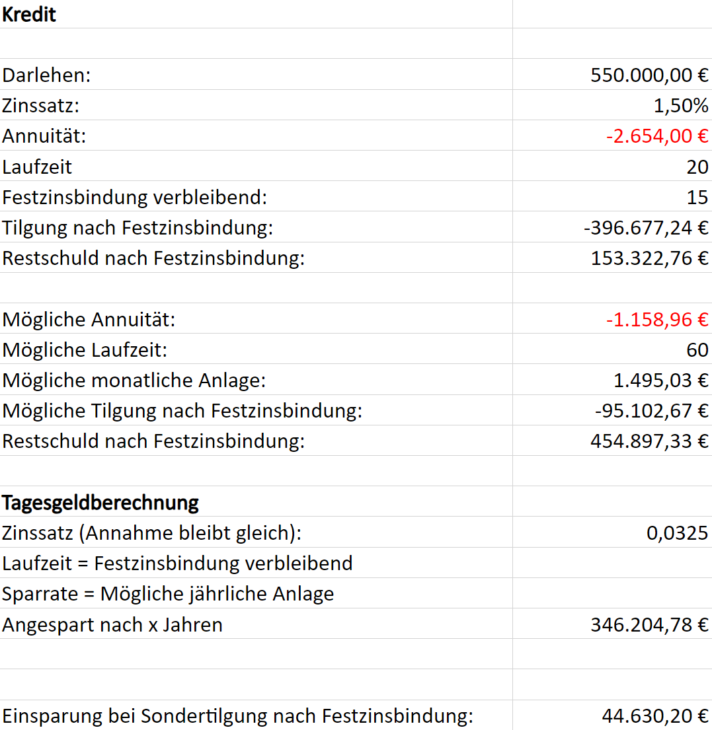
Task: Click the Darlehen value 550.000,00 €
Action: pos(649,75)
